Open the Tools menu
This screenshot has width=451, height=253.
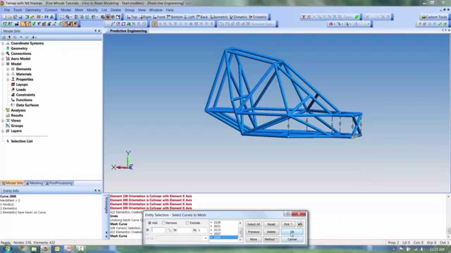coord(18,10)
